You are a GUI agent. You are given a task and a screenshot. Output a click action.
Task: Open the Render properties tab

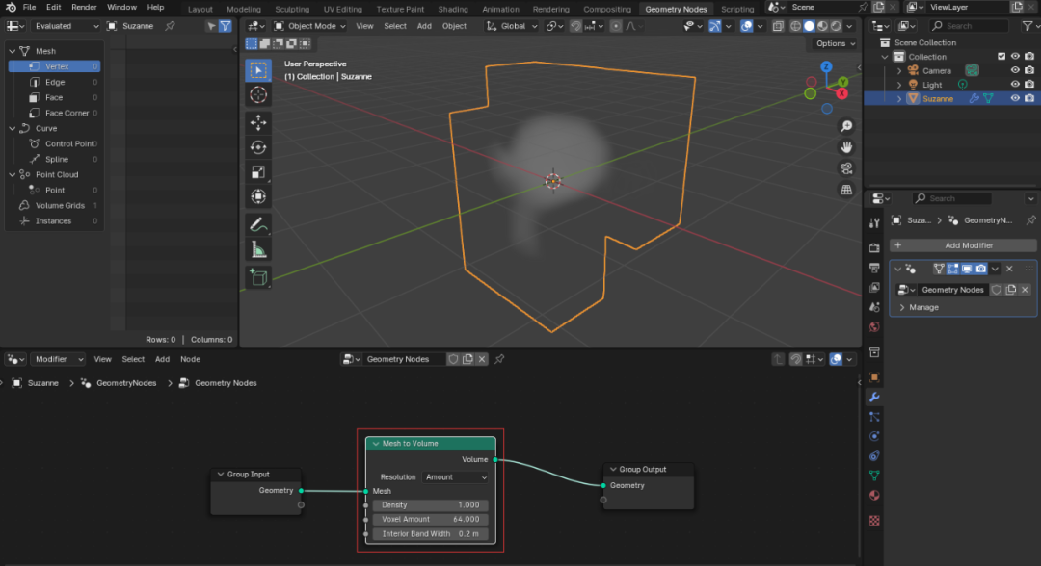(874, 247)
